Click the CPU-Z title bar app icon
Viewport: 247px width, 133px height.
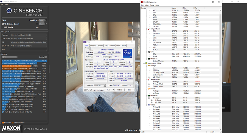[85, 42]
